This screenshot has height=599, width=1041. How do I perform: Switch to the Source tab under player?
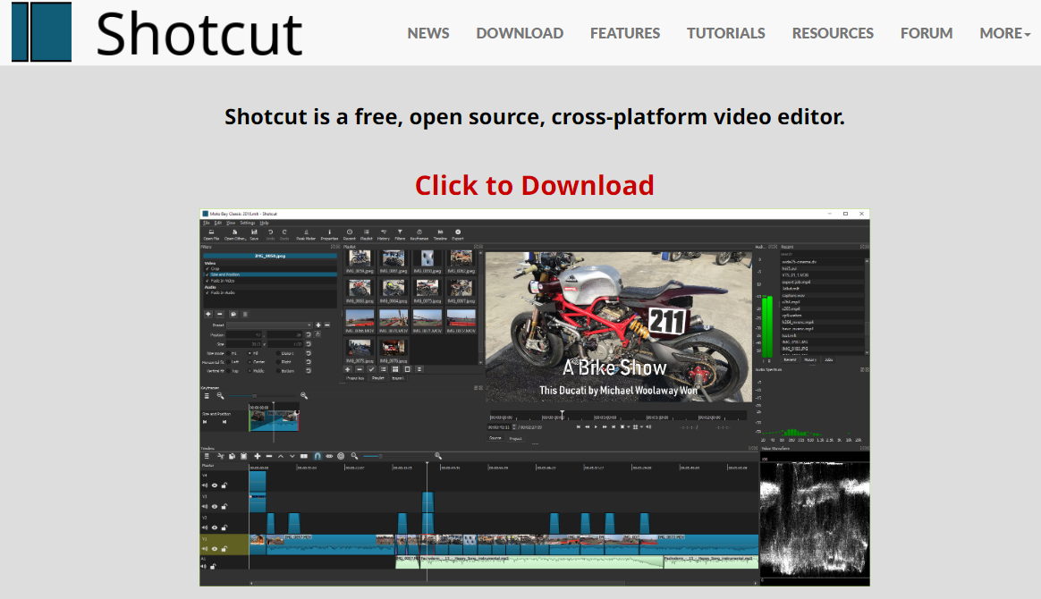click(495, 438)
